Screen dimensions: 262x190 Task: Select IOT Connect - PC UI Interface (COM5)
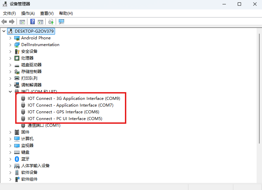65,119
